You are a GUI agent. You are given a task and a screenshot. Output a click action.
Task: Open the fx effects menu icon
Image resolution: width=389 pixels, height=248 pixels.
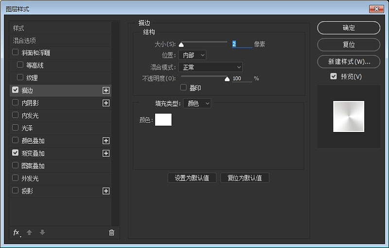pos(17,232)
